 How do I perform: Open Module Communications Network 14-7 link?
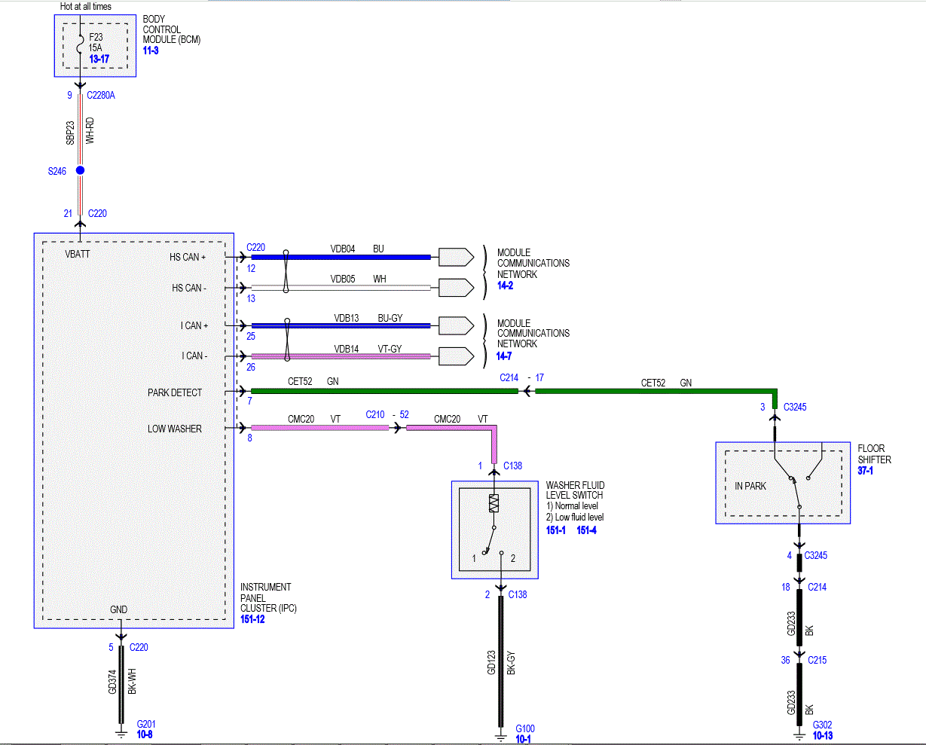coord(506,356)
